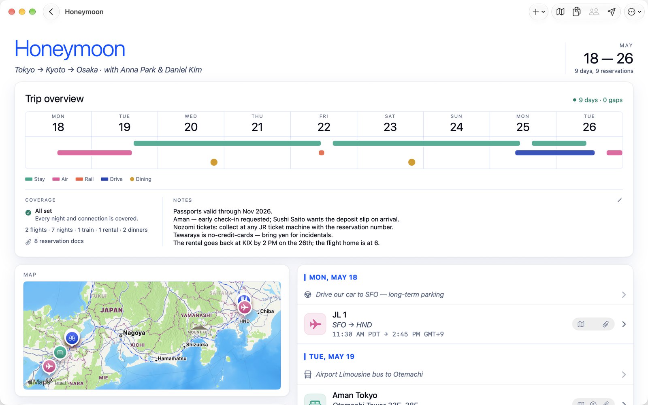Select Sat 23 in the trip overview
Screen dimensions: 648x405
(390, 124)
